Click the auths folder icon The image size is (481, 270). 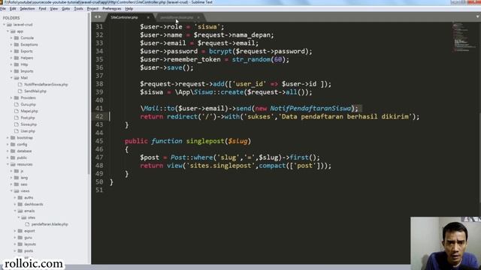tap(20, 198)
